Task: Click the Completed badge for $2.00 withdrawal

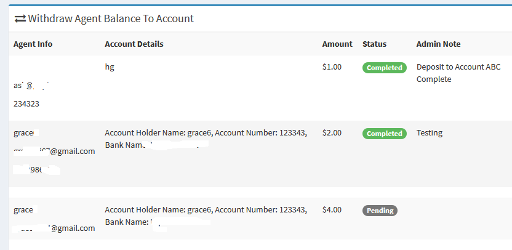Action: 385,134
